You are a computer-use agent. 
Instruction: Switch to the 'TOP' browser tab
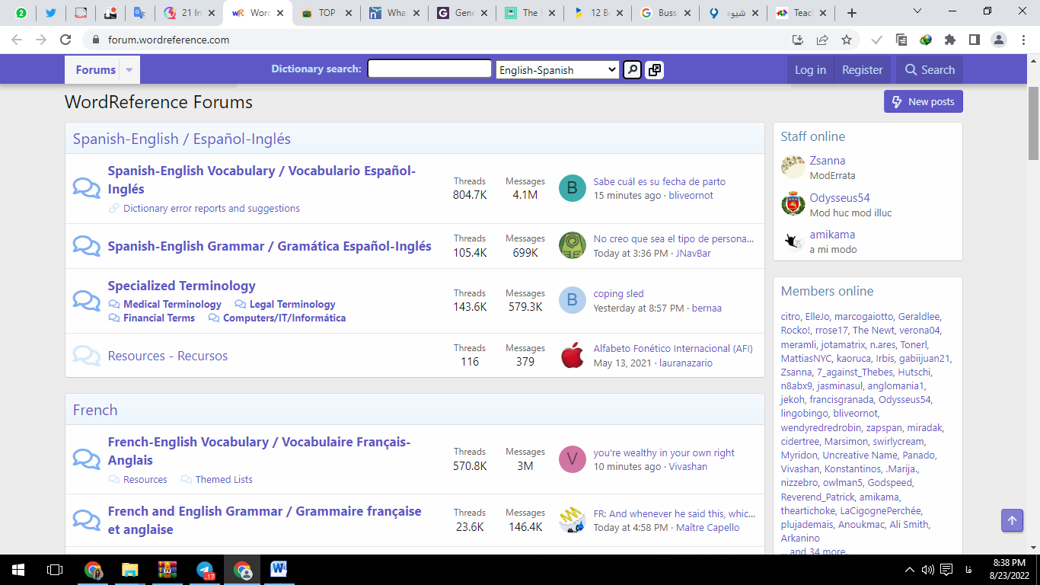tap(327, 13)
